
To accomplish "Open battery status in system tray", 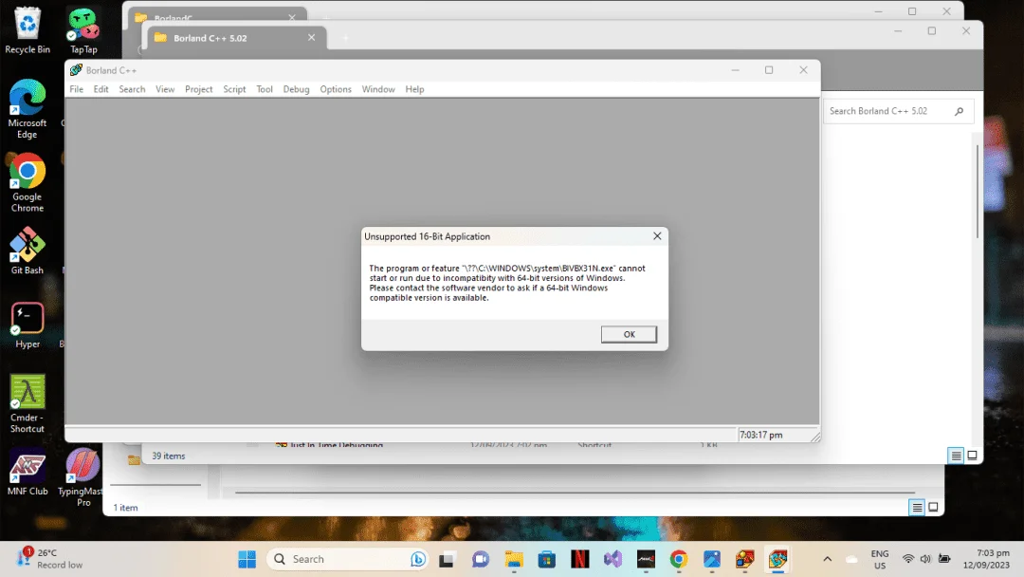I will coord(944,559).
